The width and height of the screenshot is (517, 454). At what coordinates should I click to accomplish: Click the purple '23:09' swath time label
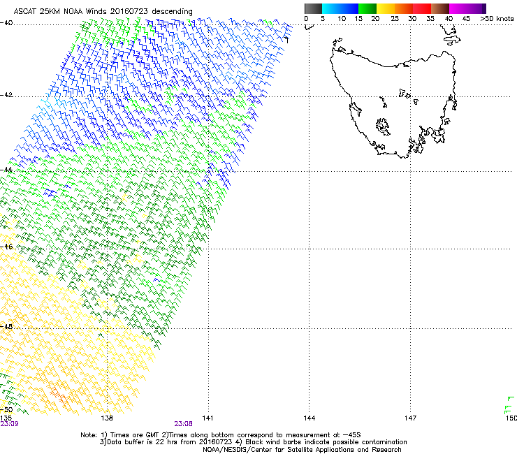tap(9, 424)
